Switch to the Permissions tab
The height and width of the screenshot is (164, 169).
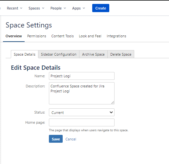(37, 36)
